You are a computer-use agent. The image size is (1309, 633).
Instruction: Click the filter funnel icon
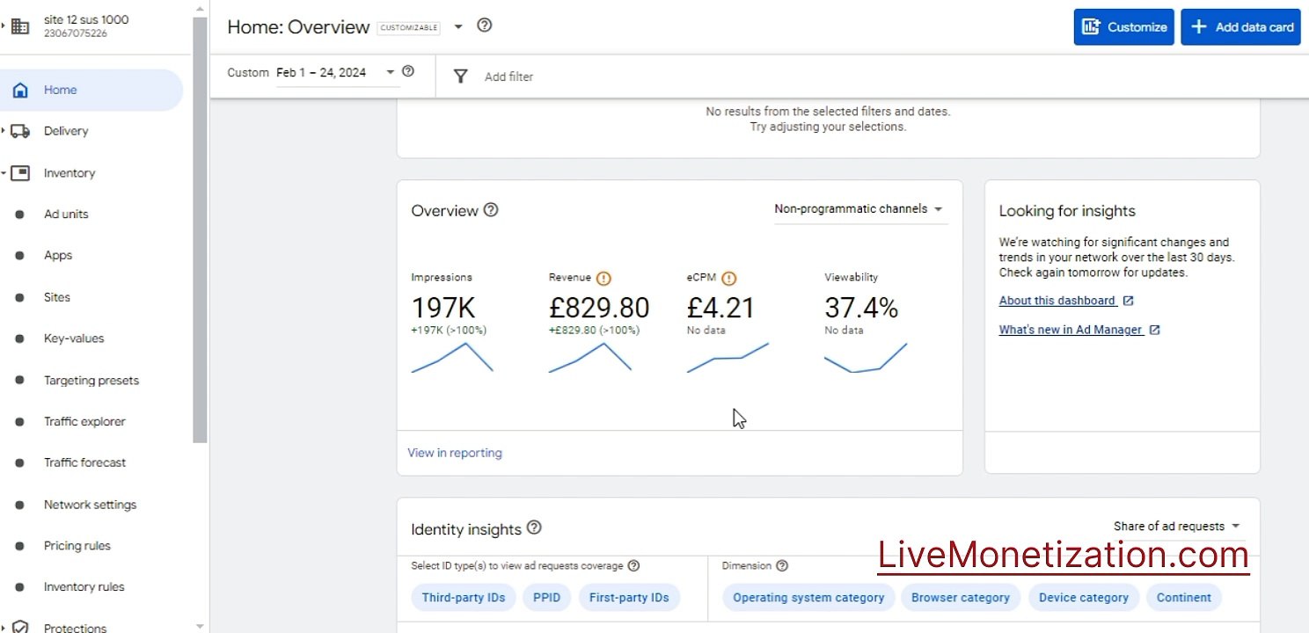pyautogui.click(x=460, y=76)
